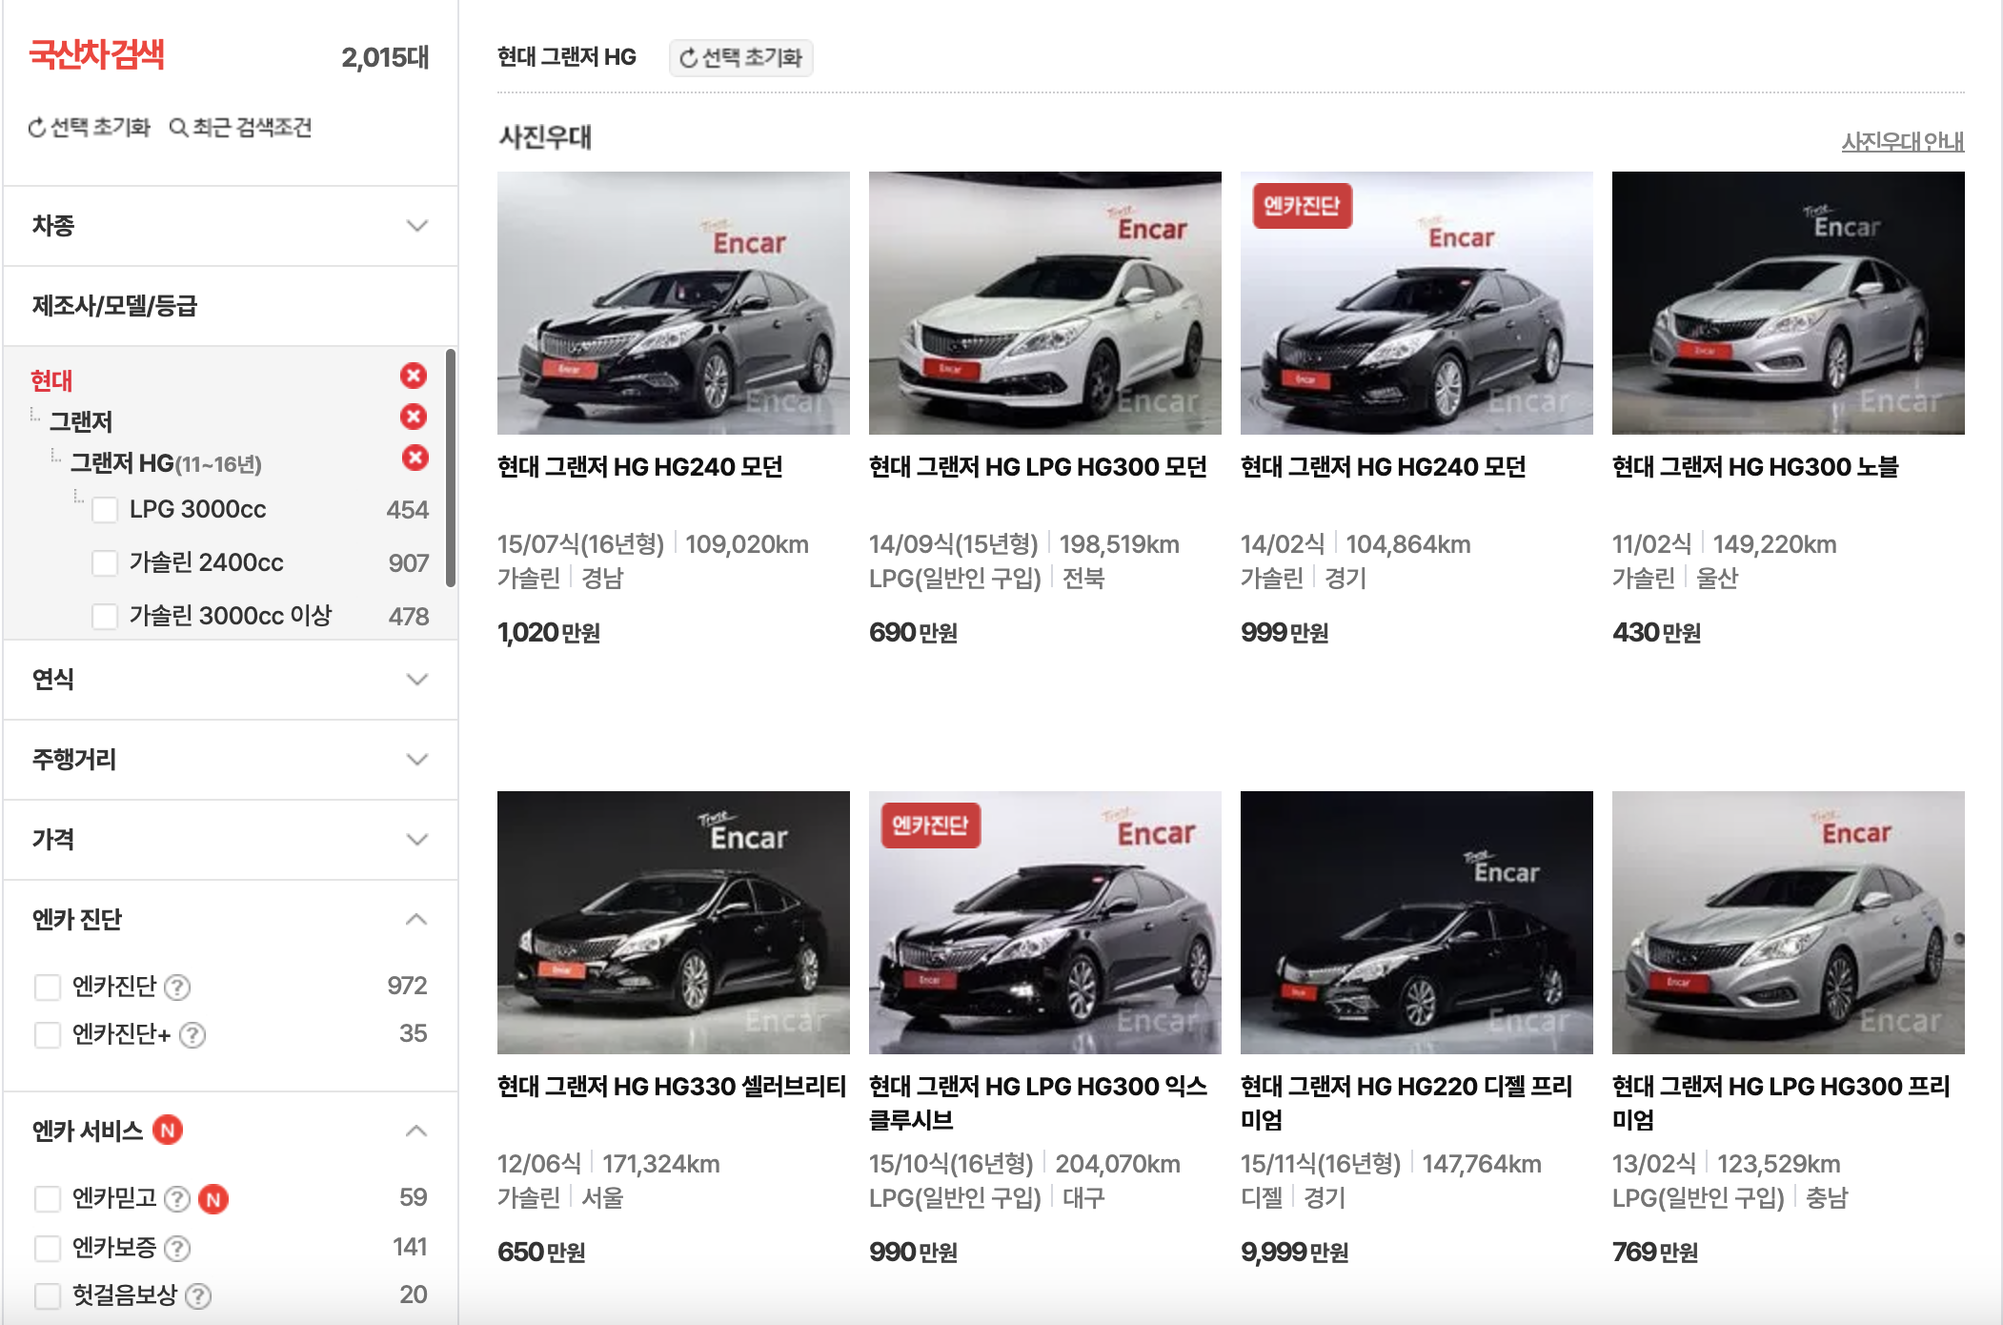The width and height of the screenshot is (2003, 1325).
Task: Click the 2,015대 result count
Action: (385, 58)
